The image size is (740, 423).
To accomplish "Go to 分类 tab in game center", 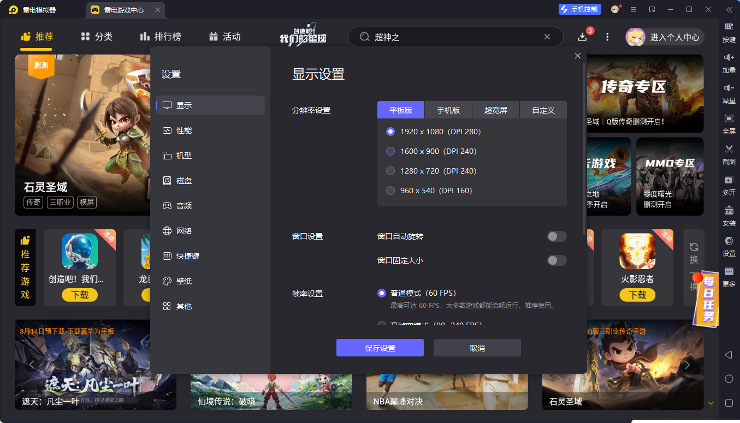I will pyautogui.click(x=96, y=37).
